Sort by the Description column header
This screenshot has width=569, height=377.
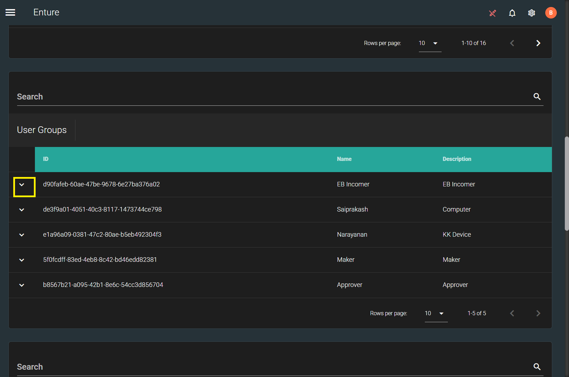(x=457, y=159)
